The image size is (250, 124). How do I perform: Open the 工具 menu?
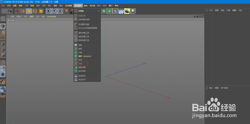pos(26,5)
